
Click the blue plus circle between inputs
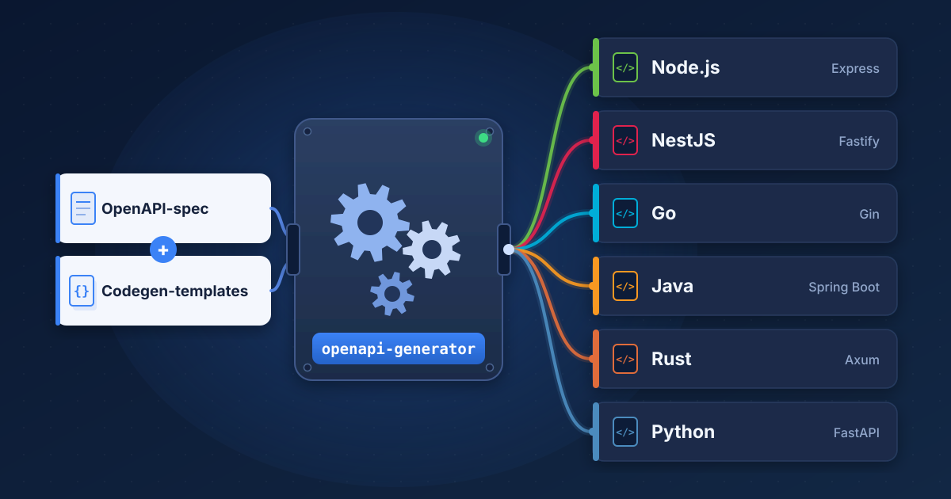(x=163, y=249)
